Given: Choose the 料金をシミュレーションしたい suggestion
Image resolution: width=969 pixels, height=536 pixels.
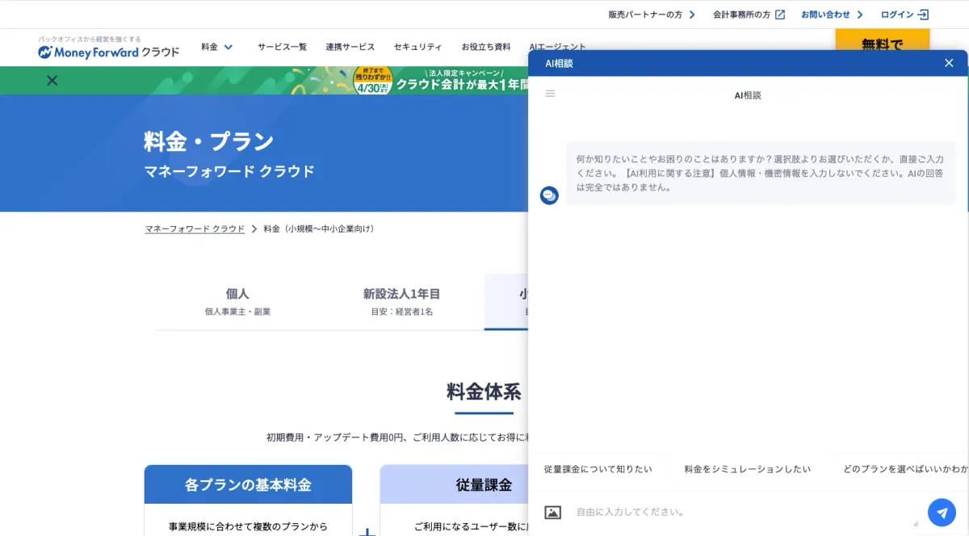Looking at the screenshot, I should point(748,469).
